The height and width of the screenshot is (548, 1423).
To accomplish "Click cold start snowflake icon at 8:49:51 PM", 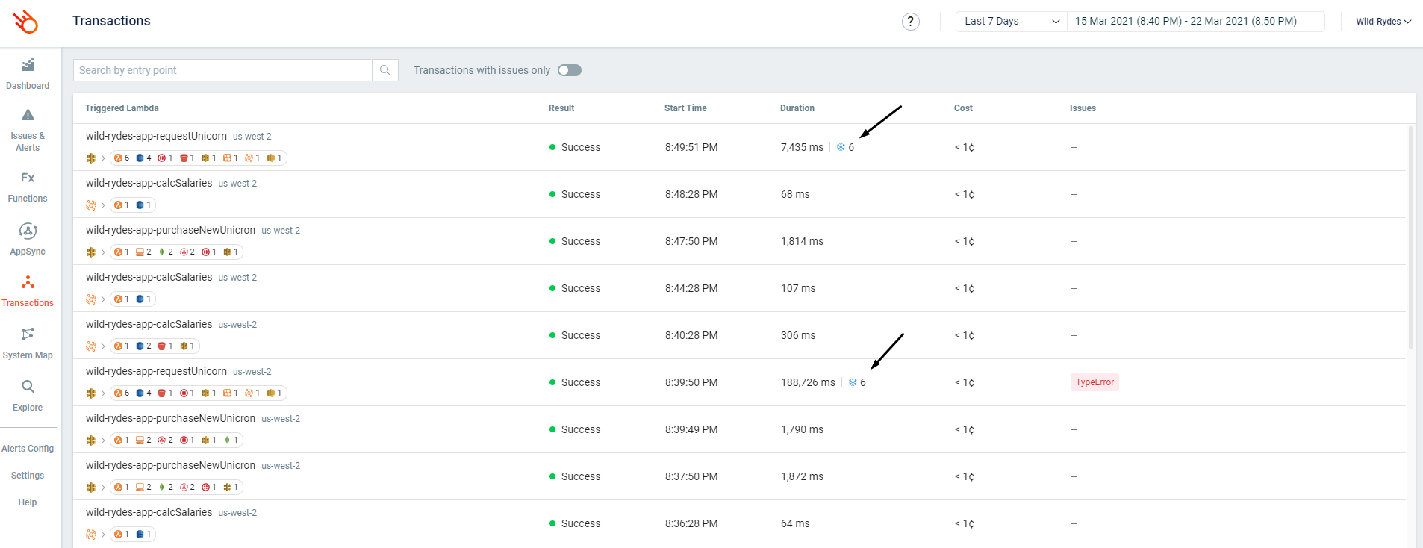I will (x=841, y=147).
